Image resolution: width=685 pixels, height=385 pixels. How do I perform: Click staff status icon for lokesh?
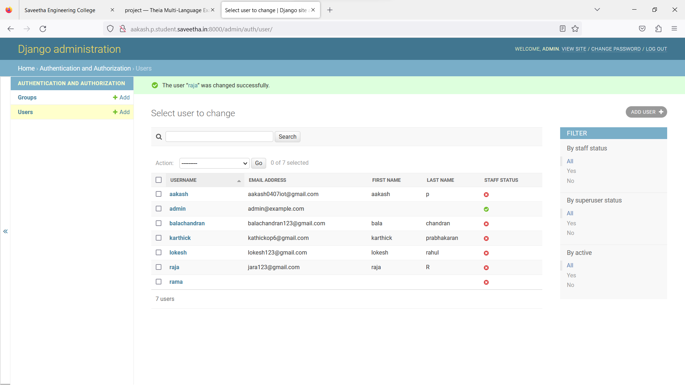pos(486,253)
